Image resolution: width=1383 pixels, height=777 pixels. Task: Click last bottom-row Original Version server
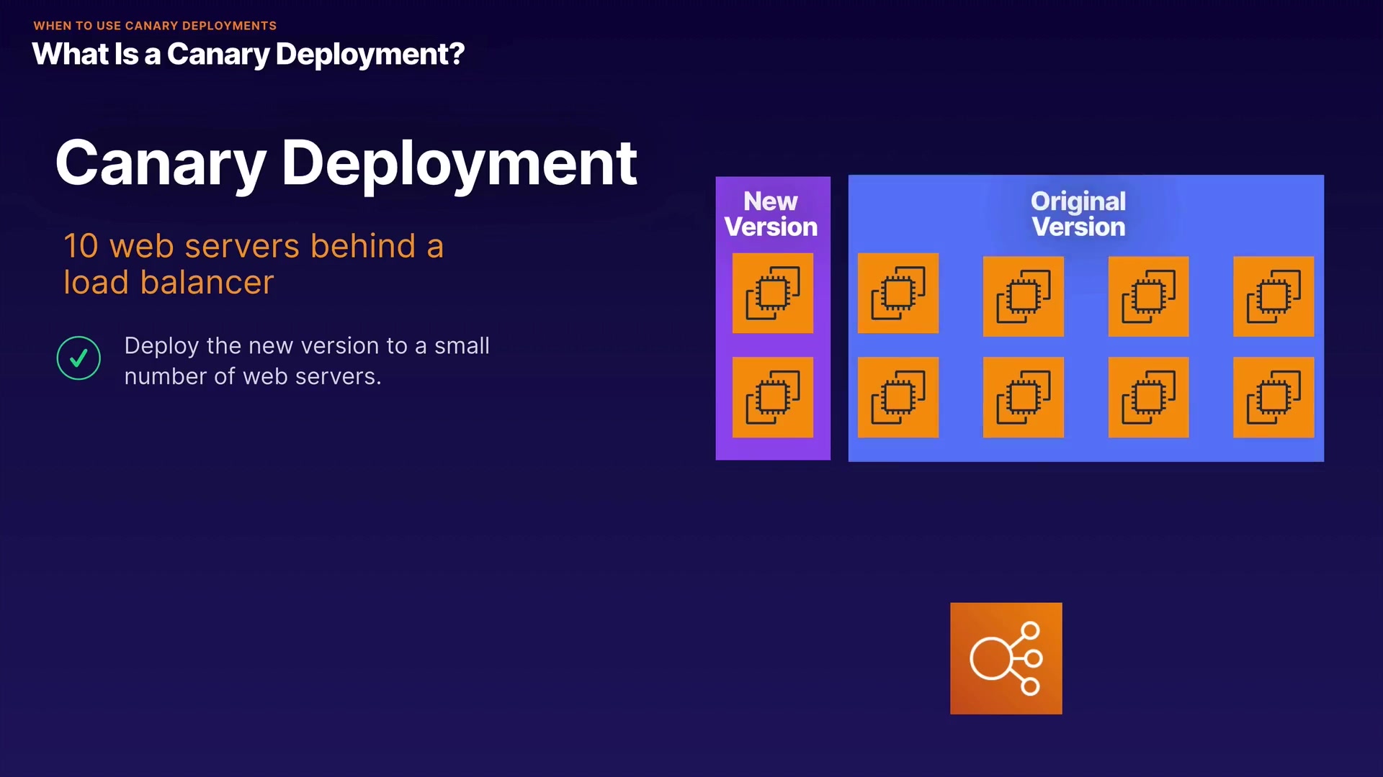pyautogui.click(x=1273, y=397)
